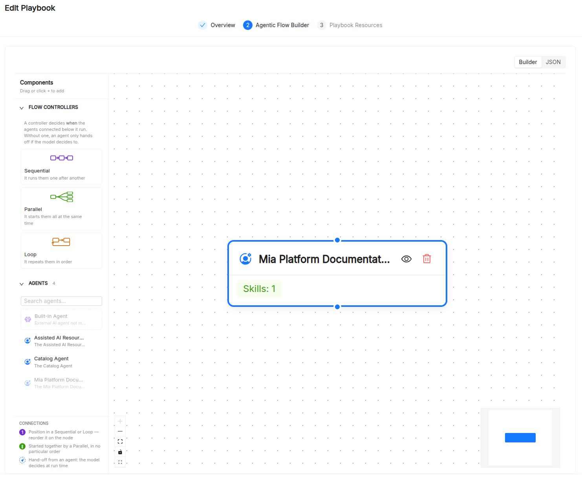The height and width of the screenshot is (477, 582).
Task: Add the Parallel controller card
Action: click(61, 209)
